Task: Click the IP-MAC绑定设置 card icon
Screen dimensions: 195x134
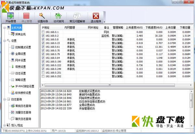Action: [x=13, y=86]
